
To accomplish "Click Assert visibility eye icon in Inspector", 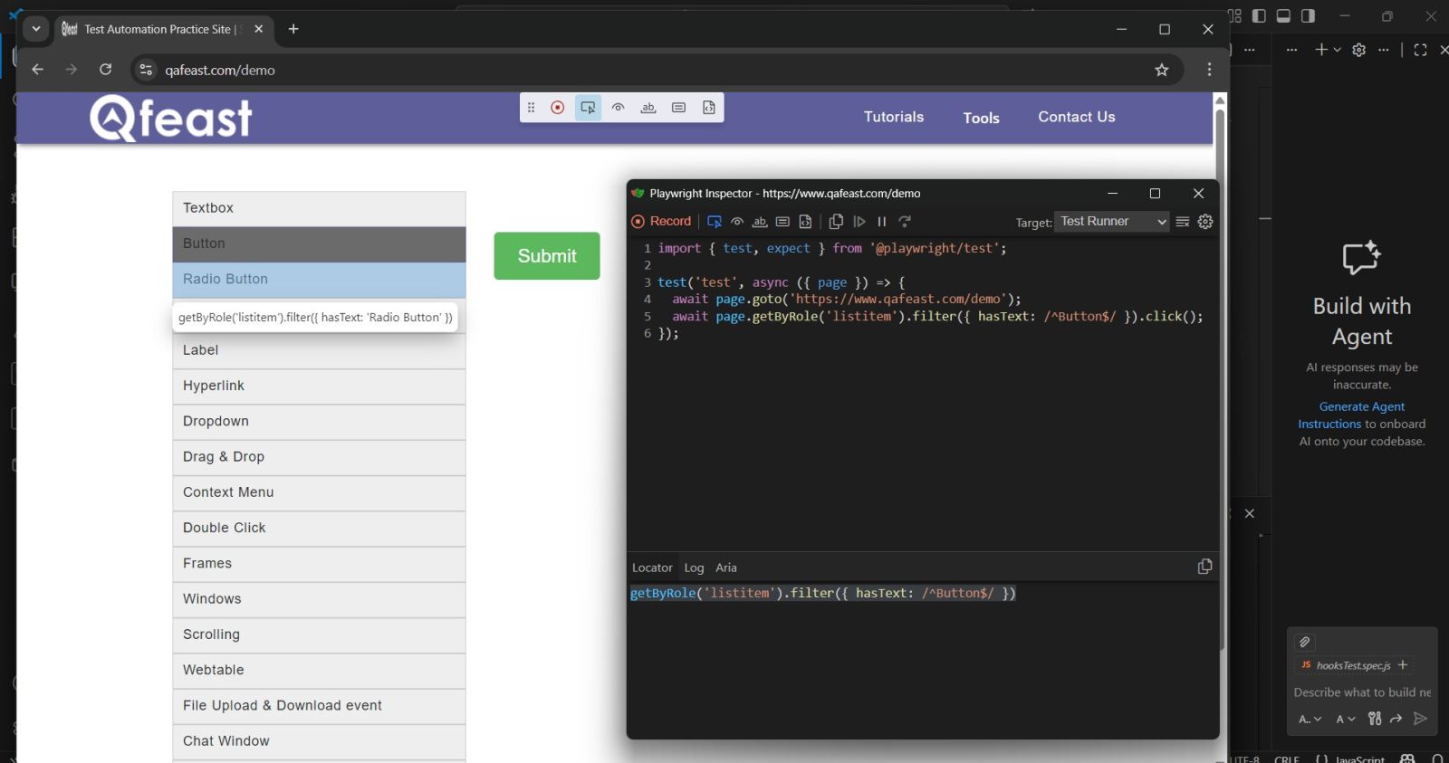I will (x=737, y=222).
